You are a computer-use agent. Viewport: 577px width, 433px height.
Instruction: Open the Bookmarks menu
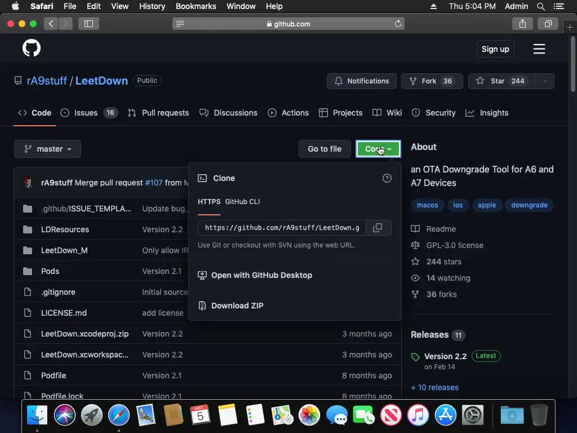pos(196,6)
